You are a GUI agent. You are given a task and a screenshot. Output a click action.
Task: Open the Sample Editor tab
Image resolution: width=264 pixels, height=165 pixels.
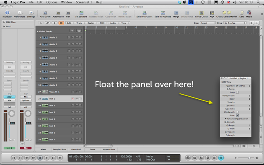[x=60, y=150]
